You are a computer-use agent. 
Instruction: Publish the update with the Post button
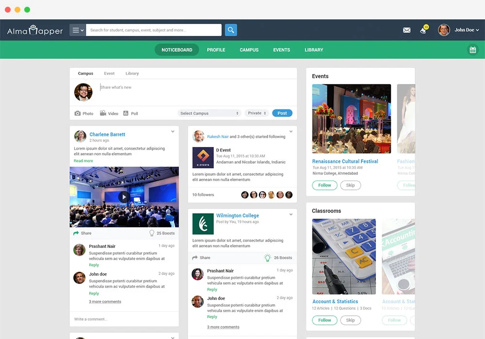pos(282,113)
